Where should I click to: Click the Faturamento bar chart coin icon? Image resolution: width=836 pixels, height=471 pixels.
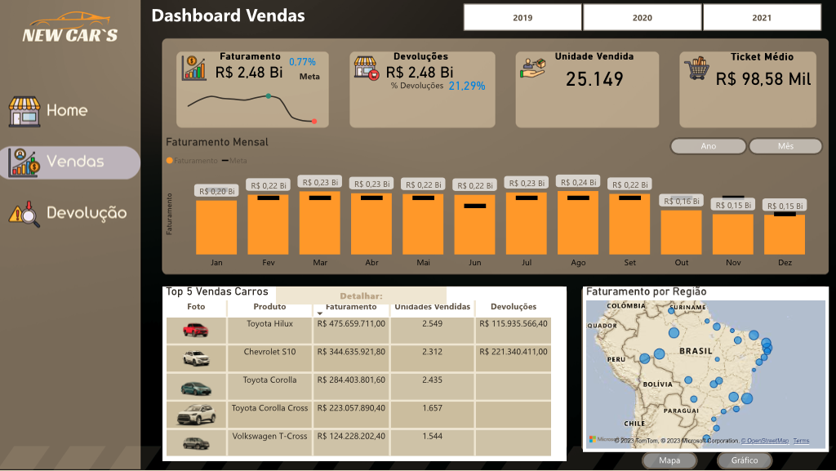193,68
